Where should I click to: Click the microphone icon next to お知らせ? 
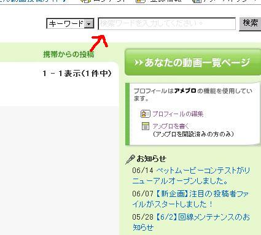coord(130,160)
